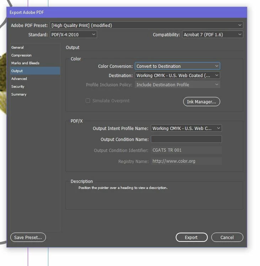Open the Profile Inclusion Policy dropdown

[x=177, y=85]
